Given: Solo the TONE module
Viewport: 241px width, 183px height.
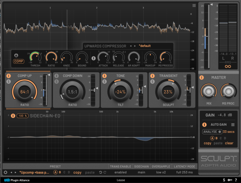Looking at the screenshot, I should (105, 82).
